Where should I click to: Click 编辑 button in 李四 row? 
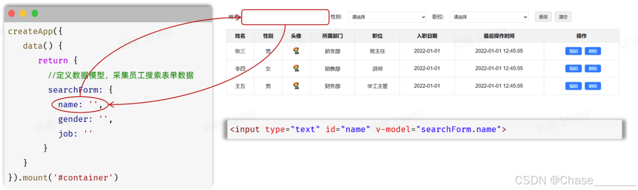point(573,68)
